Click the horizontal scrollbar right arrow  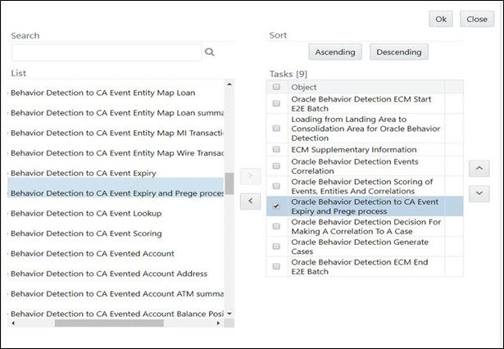coord(219,323)
